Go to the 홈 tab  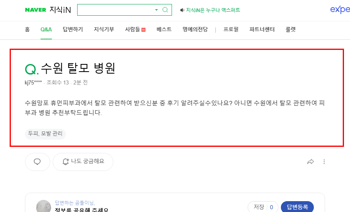tap(27, 29)
